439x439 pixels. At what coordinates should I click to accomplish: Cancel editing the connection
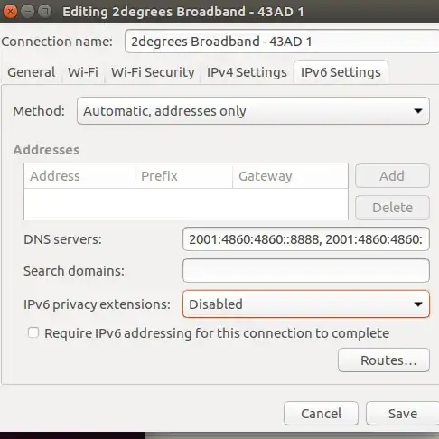tap(321, 414)
